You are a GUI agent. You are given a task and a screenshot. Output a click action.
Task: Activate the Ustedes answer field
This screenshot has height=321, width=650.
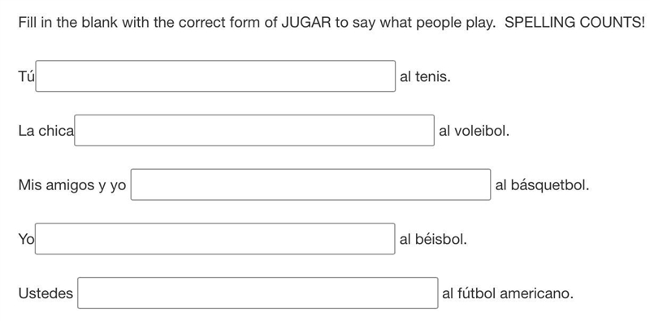coord(258,293)
